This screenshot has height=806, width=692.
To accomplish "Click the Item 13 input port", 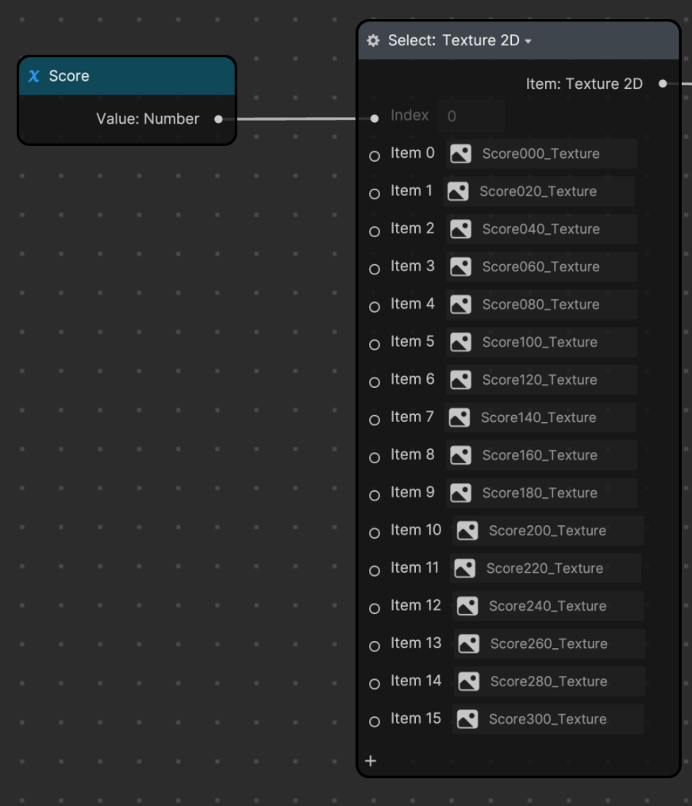I will (x=375, y=646).
